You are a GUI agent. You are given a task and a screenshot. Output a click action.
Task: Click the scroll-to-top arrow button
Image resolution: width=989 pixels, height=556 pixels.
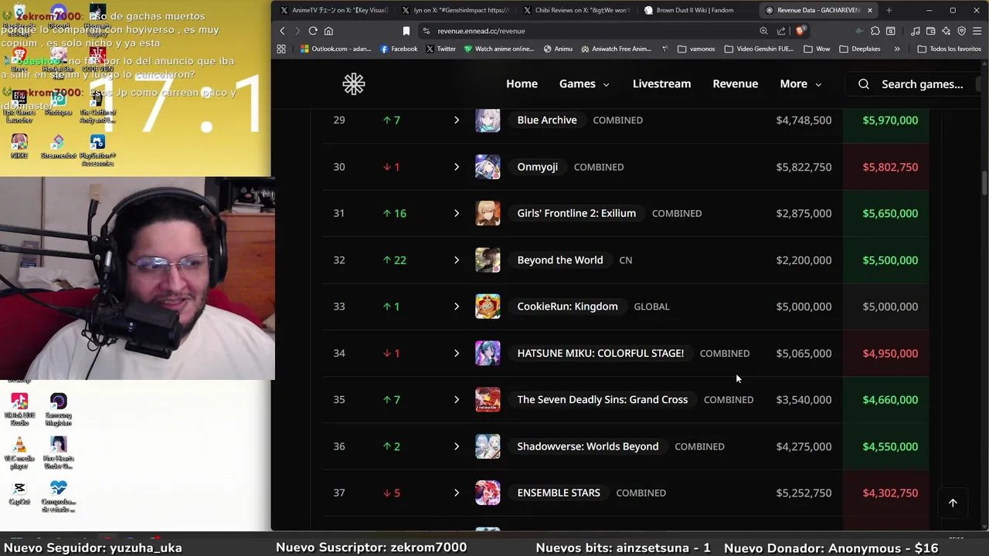click(x=953, y=503)
